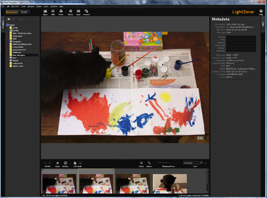Go back with the folder tree arrow
Image resolution: width=267 pixels, height=198 pixels.
9,19
